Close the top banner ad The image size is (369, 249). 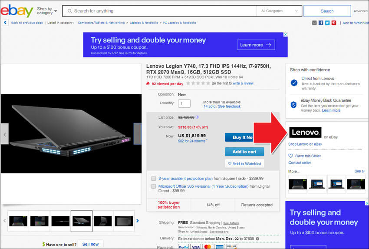[x=286, y=34]
